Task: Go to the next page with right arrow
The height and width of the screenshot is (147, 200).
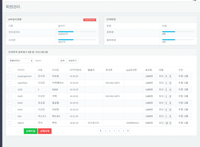Action: pos(128,131)
